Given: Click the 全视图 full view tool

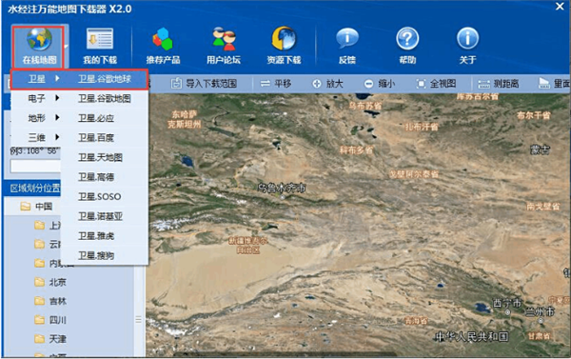Looking at the screenshot, I should (436, 84).
